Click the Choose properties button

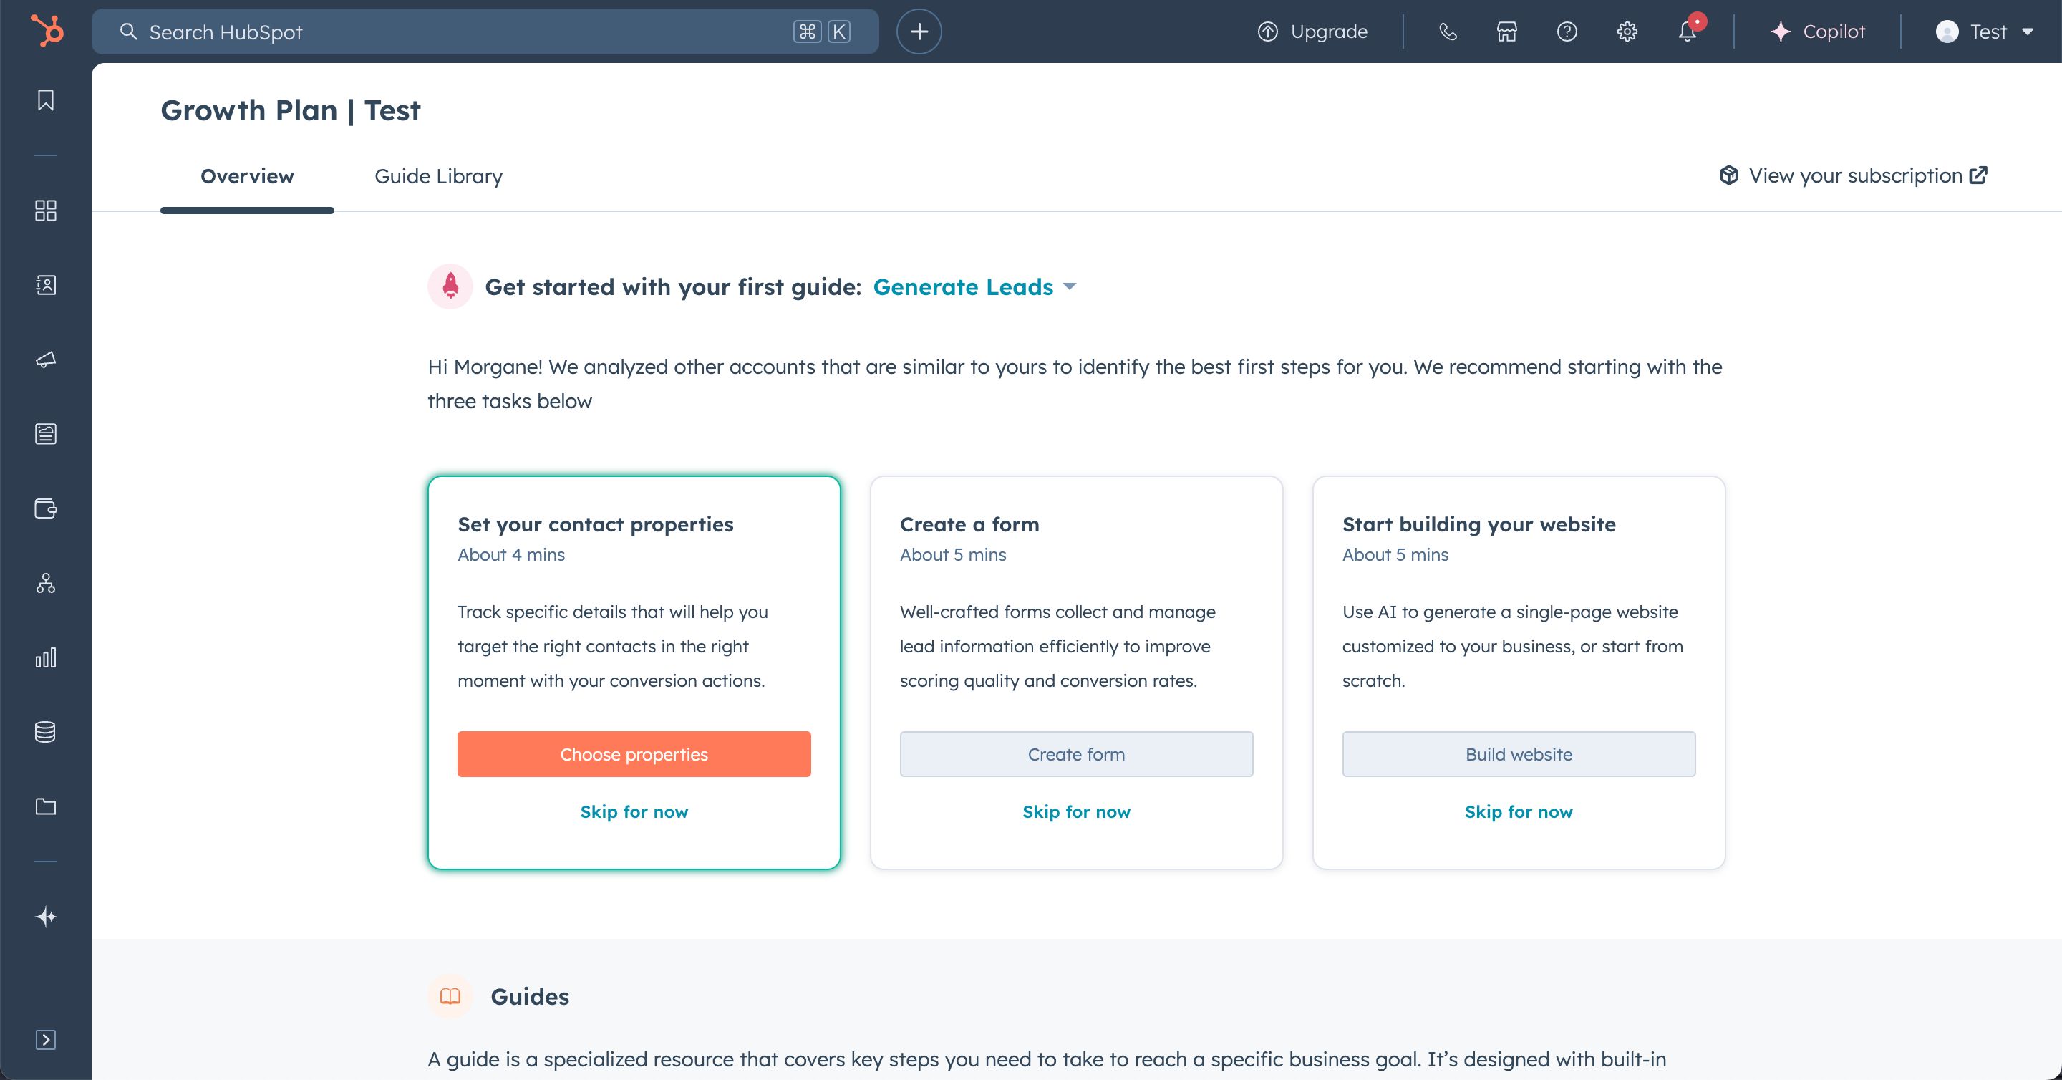tap(634, 753)
